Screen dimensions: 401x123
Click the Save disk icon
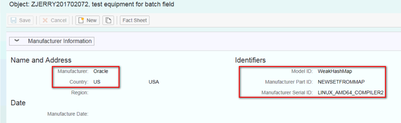coord(13,20)
